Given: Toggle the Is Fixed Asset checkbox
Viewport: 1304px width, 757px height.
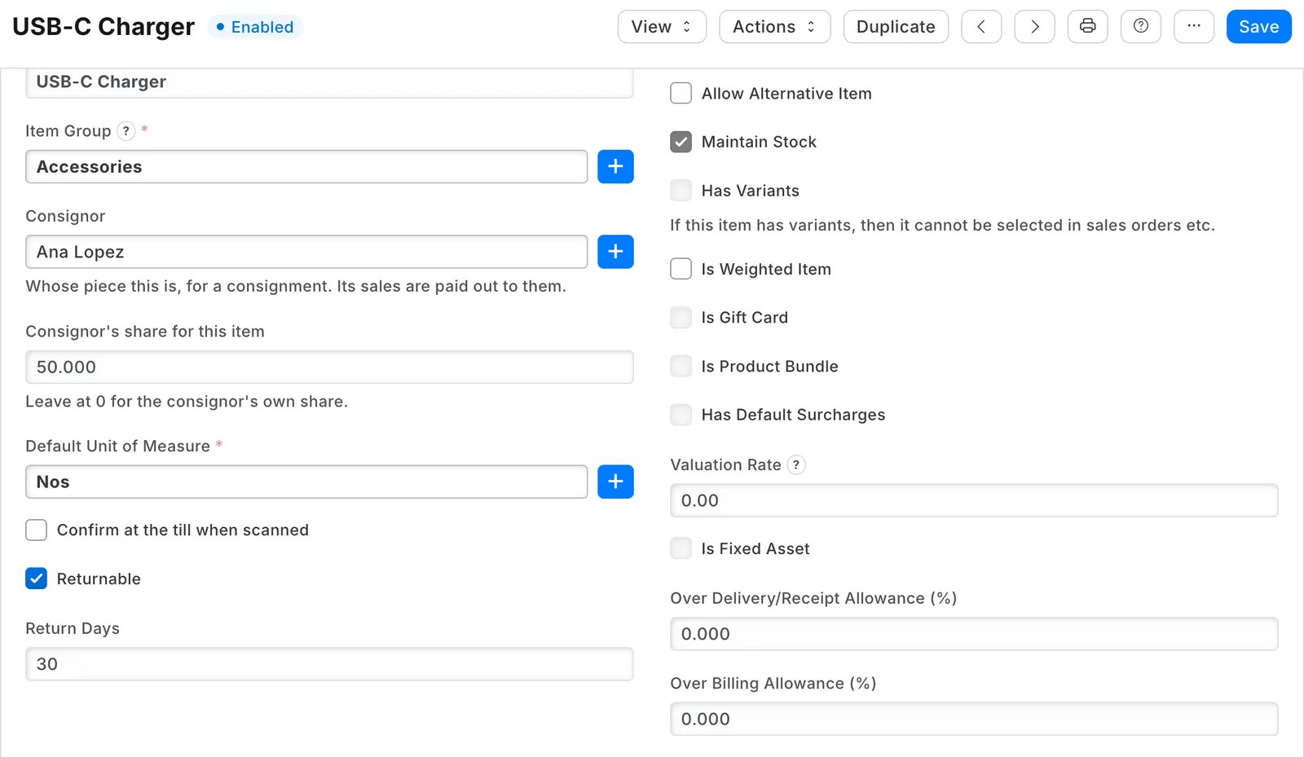Looking at the screenshot, I should [681, 548].
